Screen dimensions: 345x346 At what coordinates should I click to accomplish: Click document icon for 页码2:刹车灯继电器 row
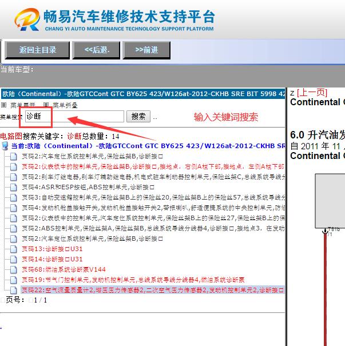click(13, 177)
